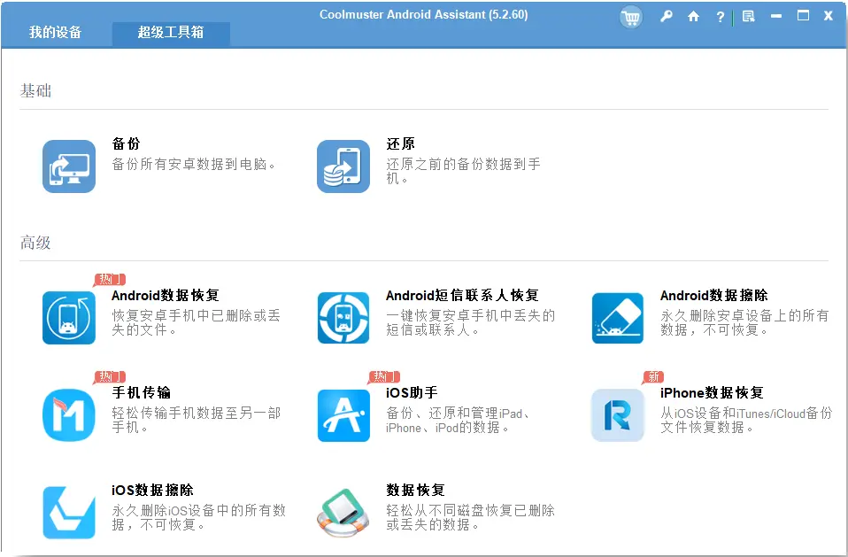Click description 还原之前的备份数据到手机。
The width and height of the screenshot is (848, 557).
coord(464,171)
